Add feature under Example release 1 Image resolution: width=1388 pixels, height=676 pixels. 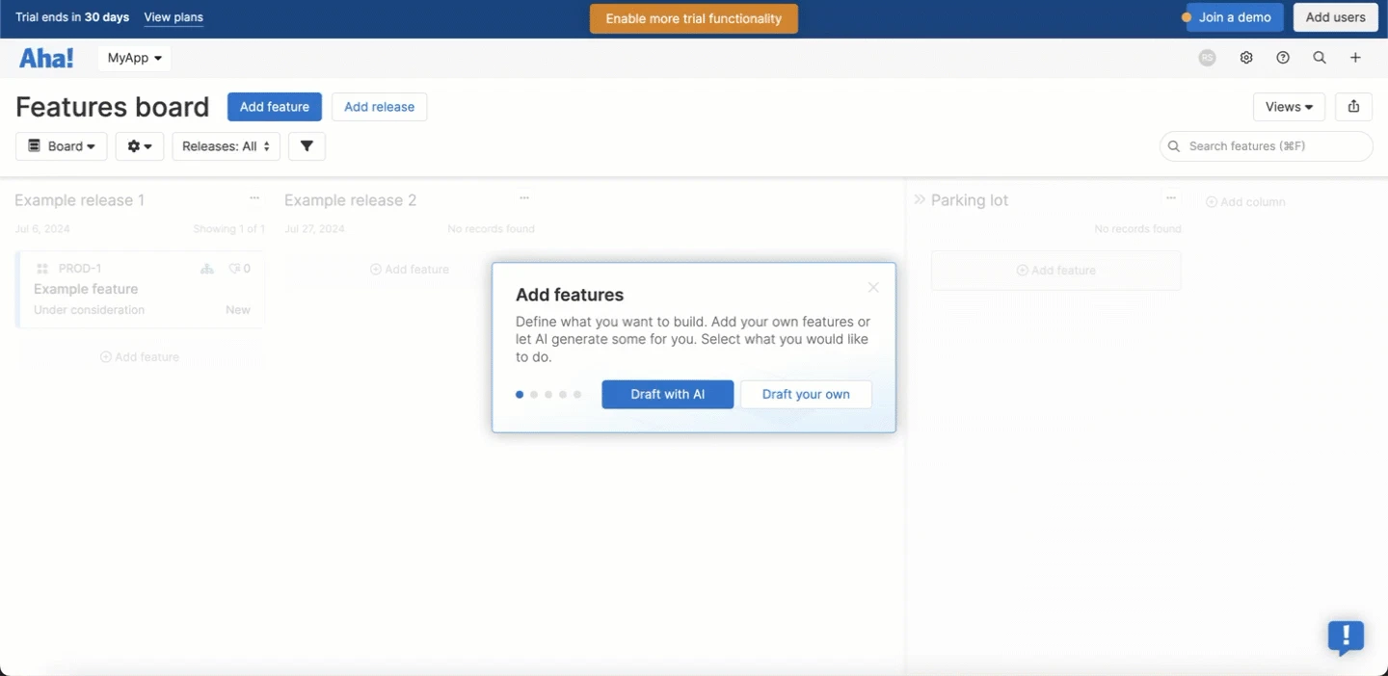click(x=140, y=357)
